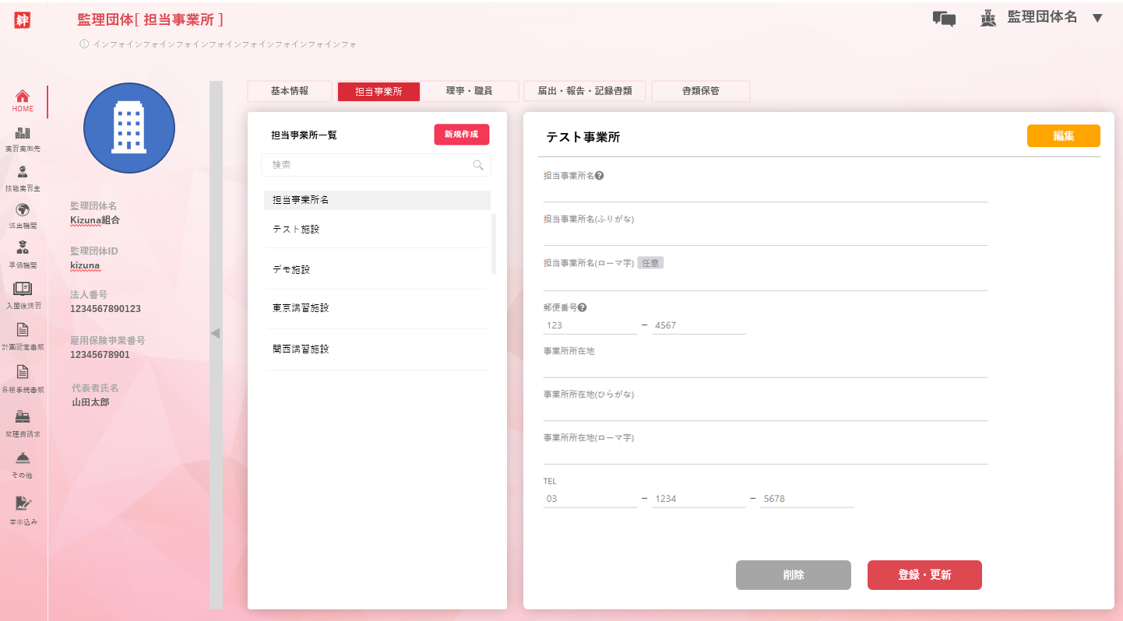Open the 書類保管 tab
This screenshot has width=1123, height=621.
click(x=700, y=91)
